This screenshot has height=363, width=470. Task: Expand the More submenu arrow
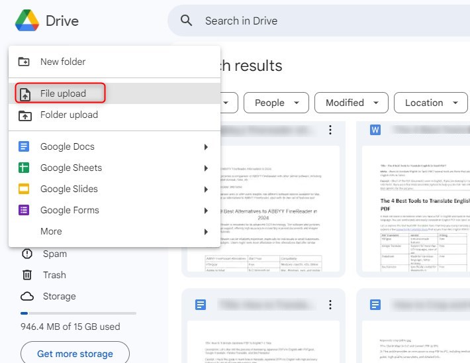coord(206,232)
